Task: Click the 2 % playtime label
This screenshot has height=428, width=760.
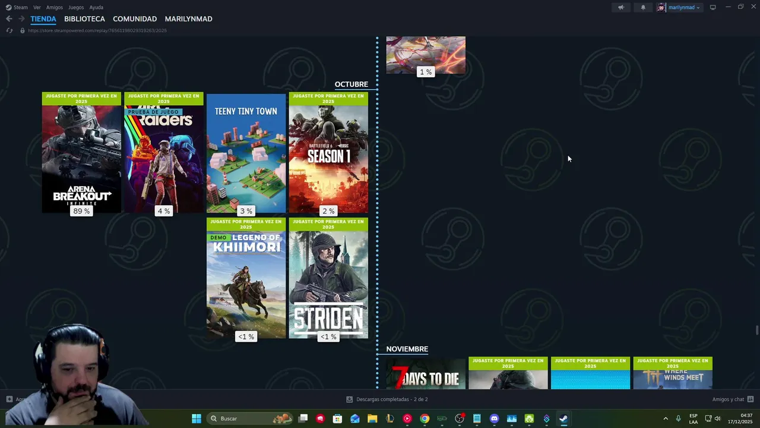Action: tap(328, 211)
